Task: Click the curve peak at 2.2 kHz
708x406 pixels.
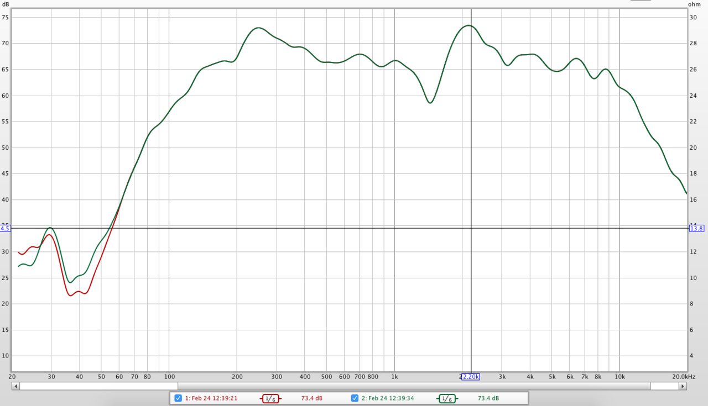Action: tap(469, 25)
